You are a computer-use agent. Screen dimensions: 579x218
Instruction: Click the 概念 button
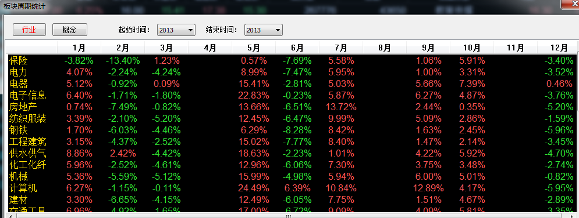[x=69, y=30]
